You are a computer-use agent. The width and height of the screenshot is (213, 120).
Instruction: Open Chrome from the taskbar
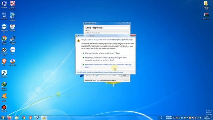(24, 118)
